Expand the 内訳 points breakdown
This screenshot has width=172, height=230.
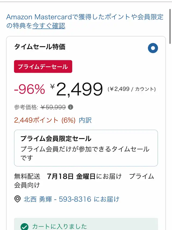(x=85, y=120)
